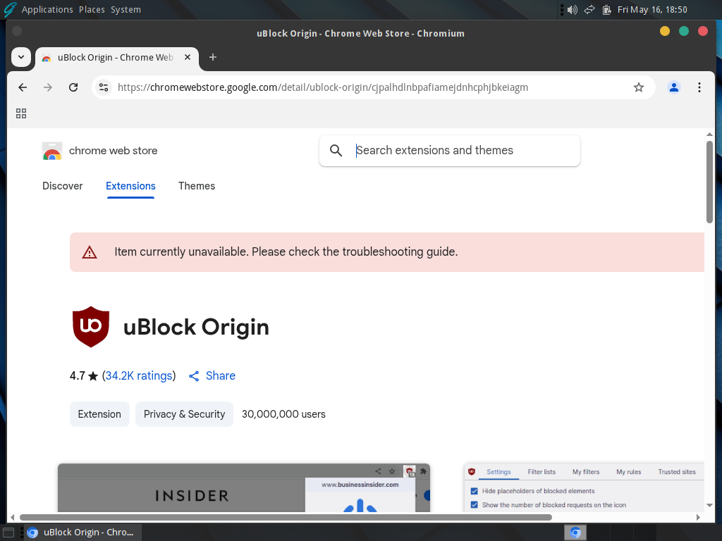Open the network connections tray icon
The image size is (722, 541).
pyautogui.click(x=589, y=10)
